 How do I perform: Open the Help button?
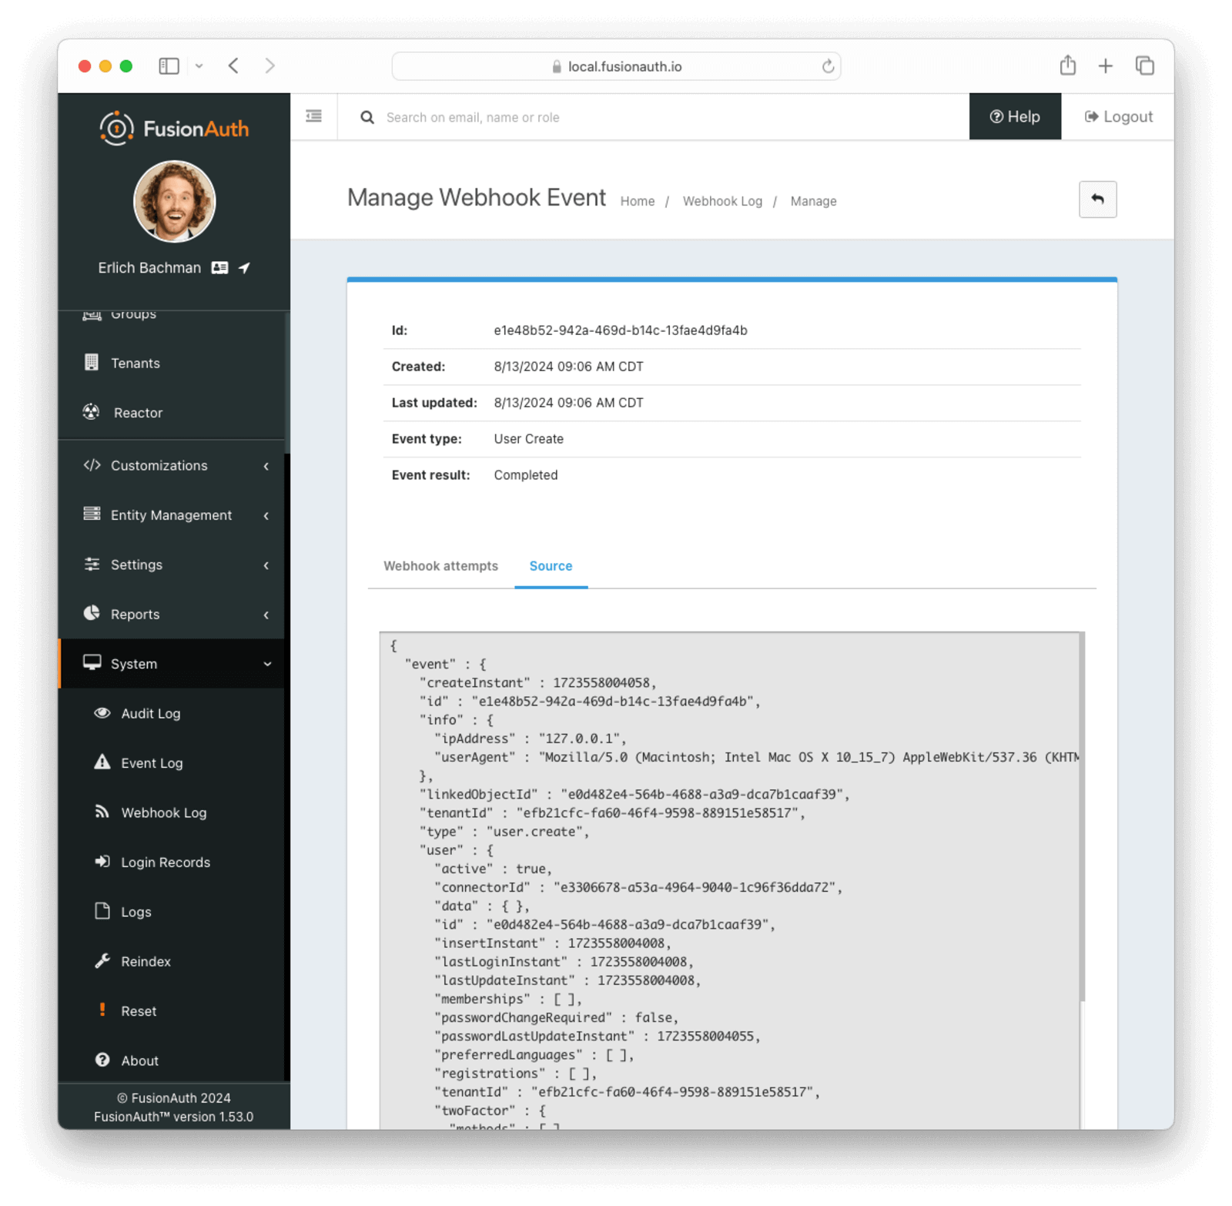click(x=1014, y=116)
